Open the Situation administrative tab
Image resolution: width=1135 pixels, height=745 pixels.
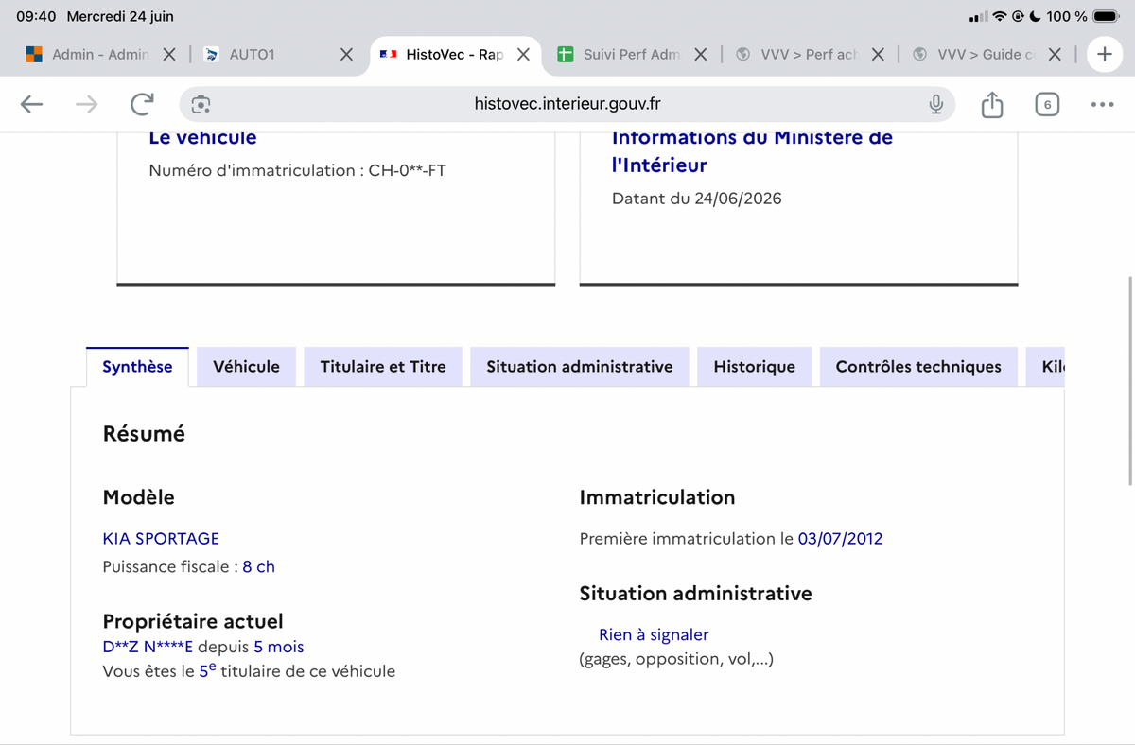[x=580, y=367]
